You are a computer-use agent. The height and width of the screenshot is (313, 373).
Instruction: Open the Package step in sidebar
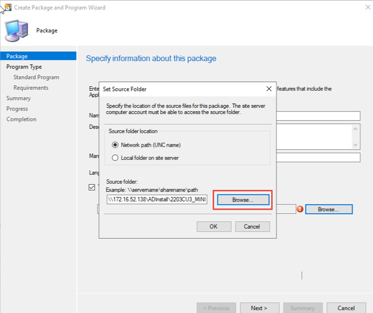17,56
